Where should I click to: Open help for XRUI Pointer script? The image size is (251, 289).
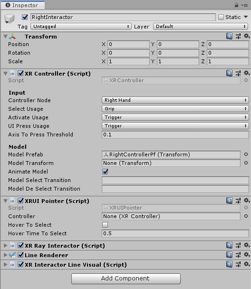229,201
